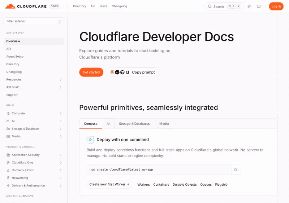289x203 pixels.
Task: Open the Flagship link
Action: (x=221, y=184)
